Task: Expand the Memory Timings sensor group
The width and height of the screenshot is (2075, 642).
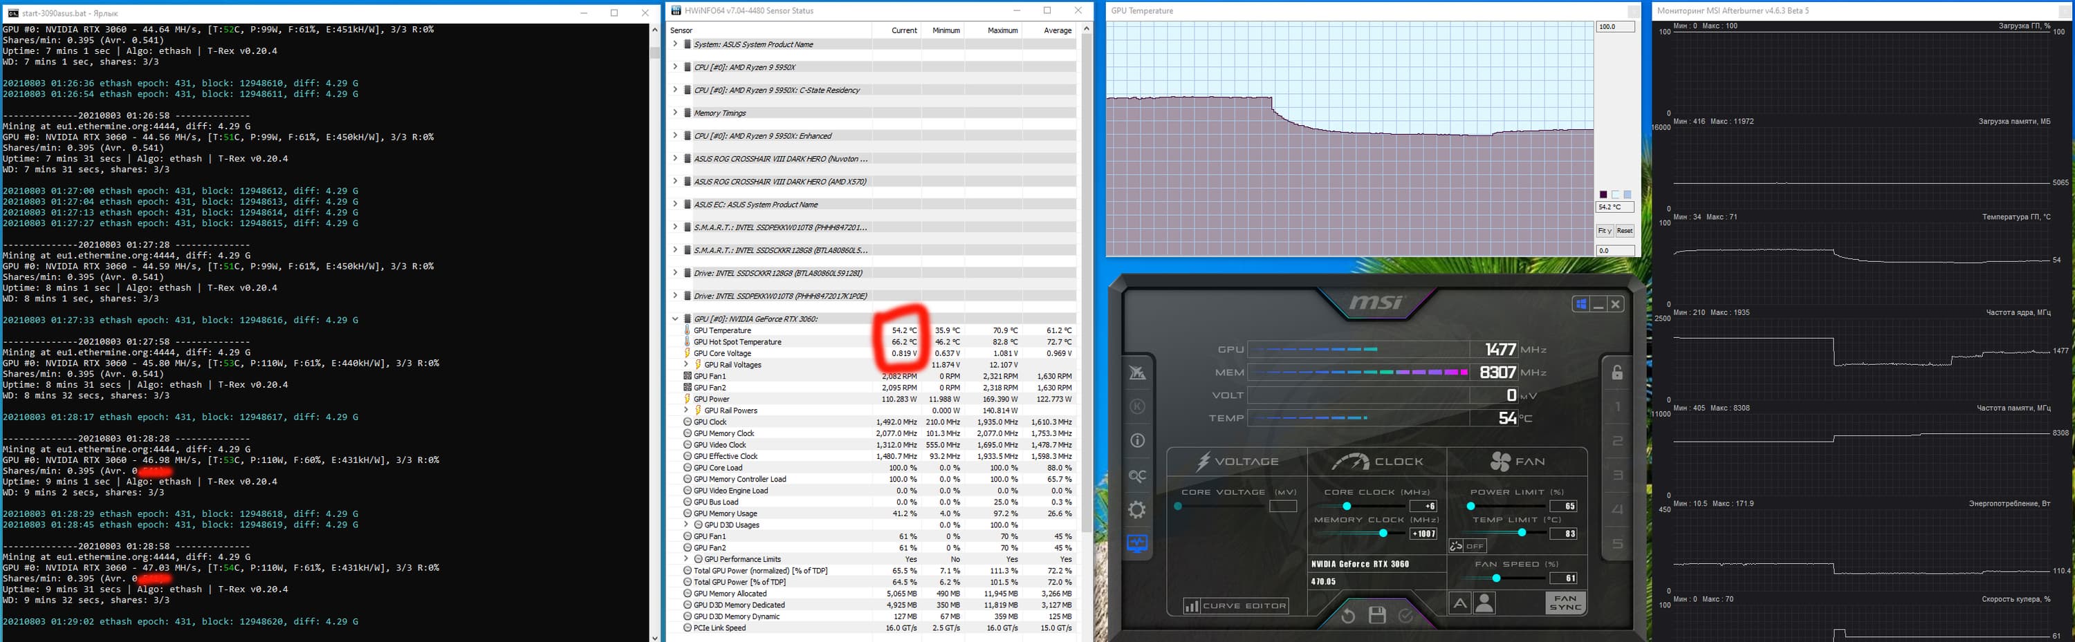Action: 675,113
